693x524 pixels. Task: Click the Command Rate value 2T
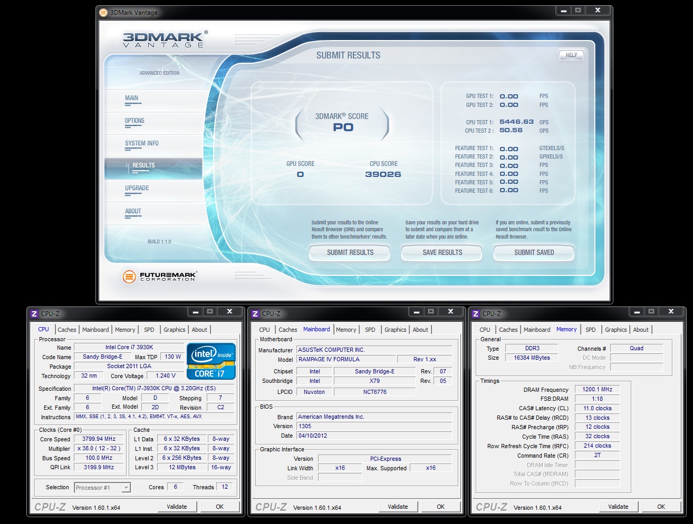(x=597, y=455)
